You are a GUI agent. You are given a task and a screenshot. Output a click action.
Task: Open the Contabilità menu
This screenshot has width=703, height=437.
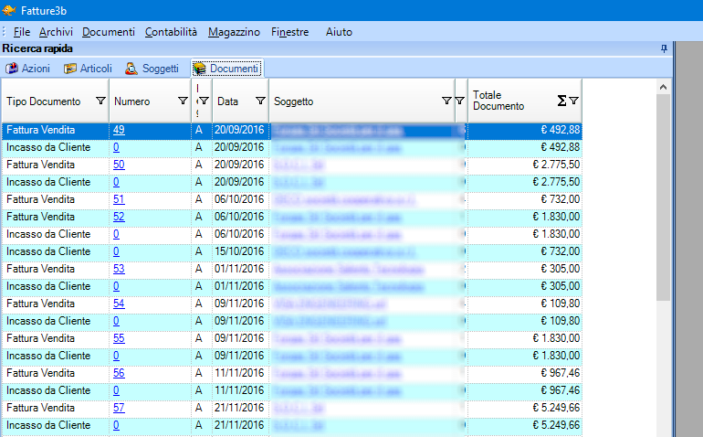click(171, 32)
